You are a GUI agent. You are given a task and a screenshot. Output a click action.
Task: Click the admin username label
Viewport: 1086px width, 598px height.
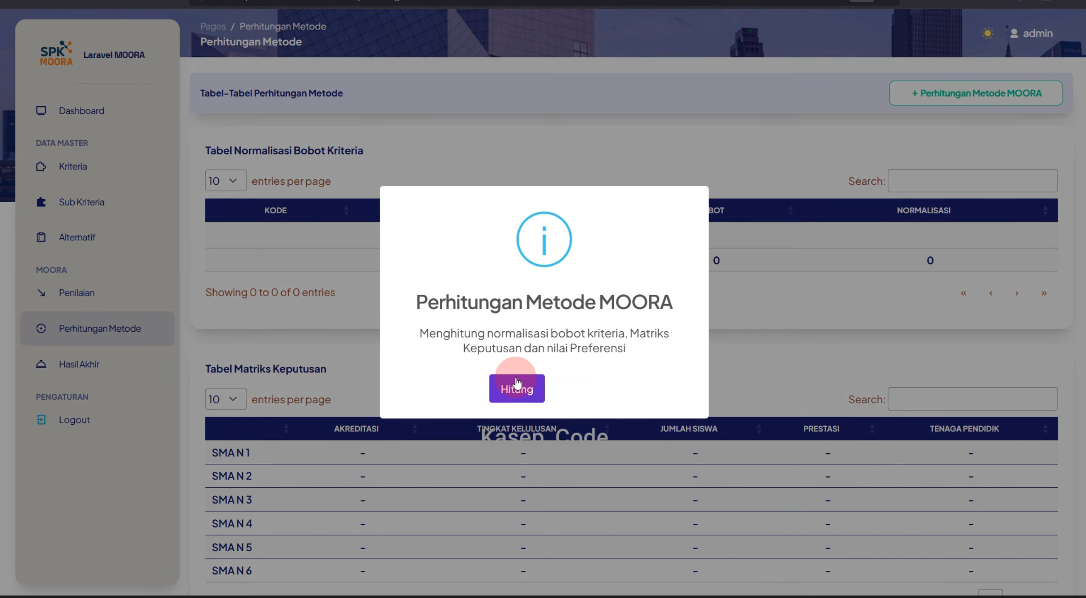[1038, 33]
